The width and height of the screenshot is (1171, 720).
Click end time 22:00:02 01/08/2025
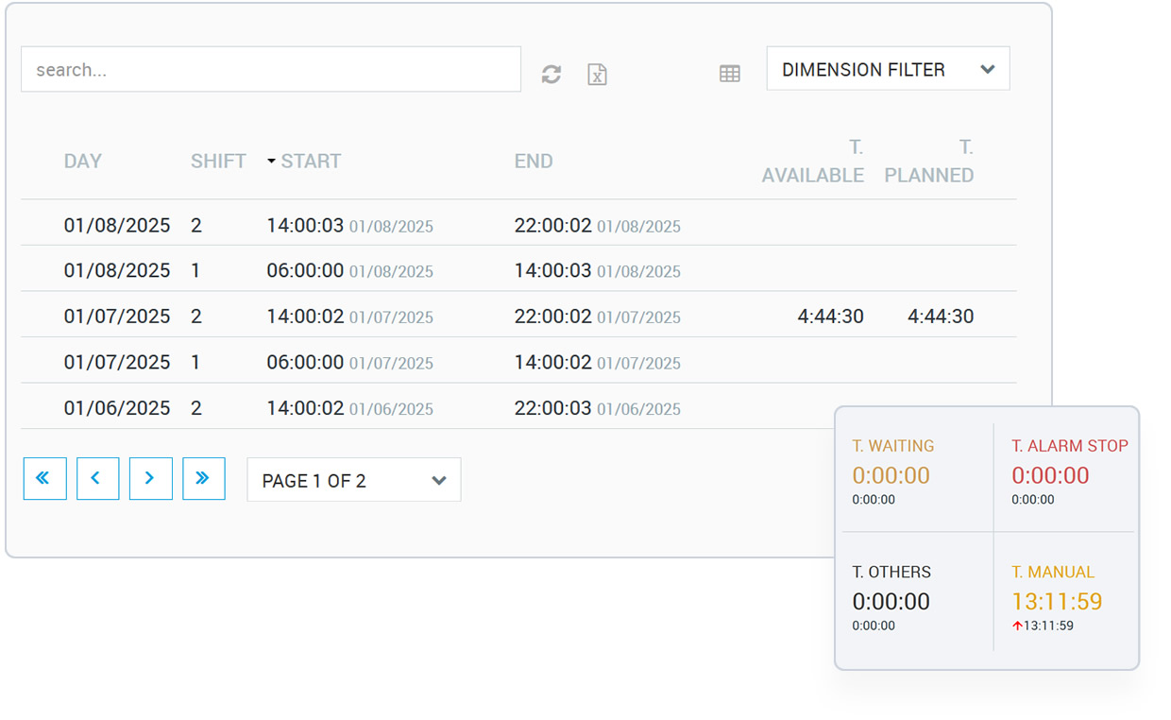pyautogui.click(x=598, y=226)
